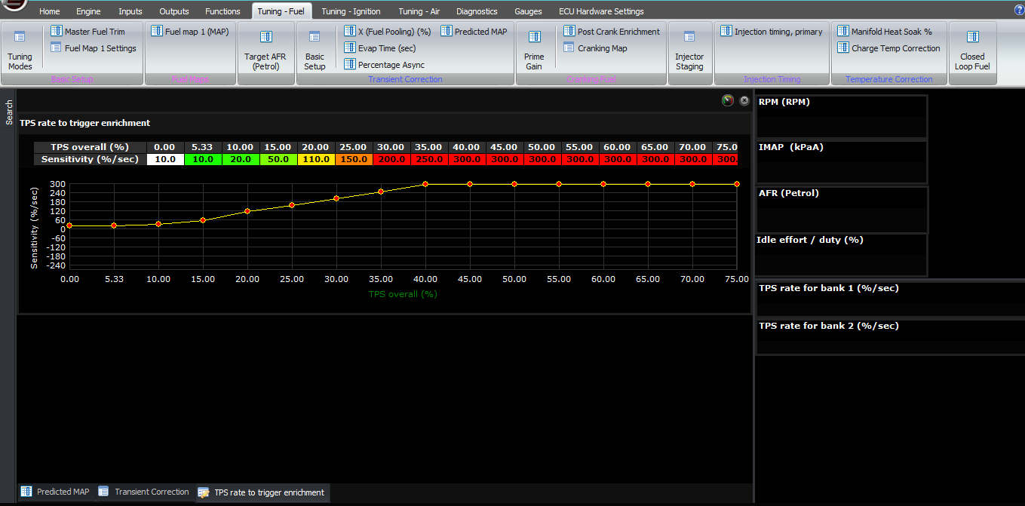
Task: Open ECU Hardware Settings tab
Action: click(601, 11)
